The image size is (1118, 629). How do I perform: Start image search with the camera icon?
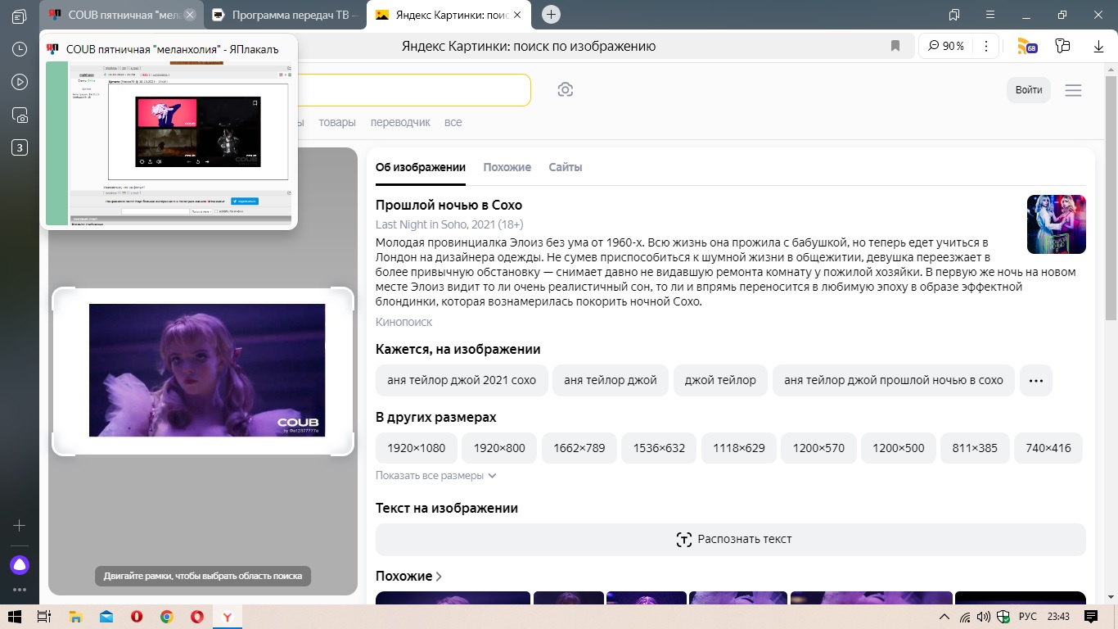pyautogui.click(x=565, y=90)
